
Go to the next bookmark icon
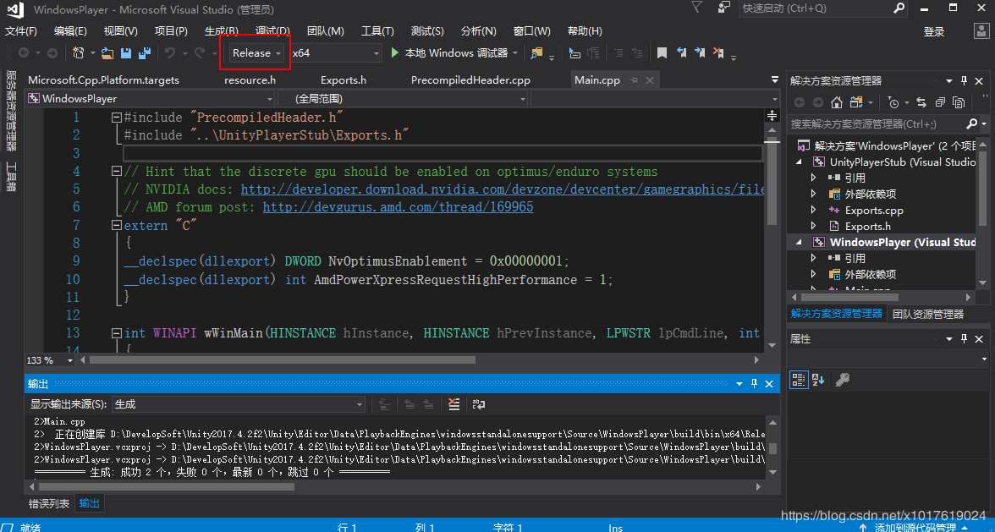click(700, 52)
